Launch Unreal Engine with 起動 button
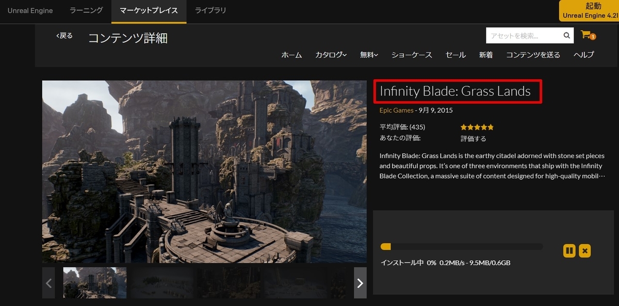 [x=589, y=11]
